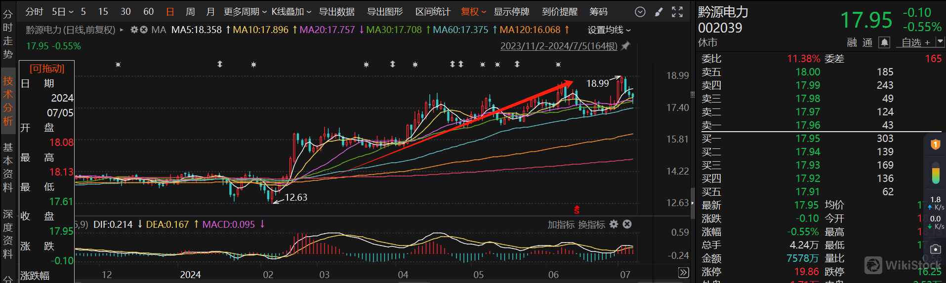
Task: Select the 15-minute period
Action: click(103, 12)
